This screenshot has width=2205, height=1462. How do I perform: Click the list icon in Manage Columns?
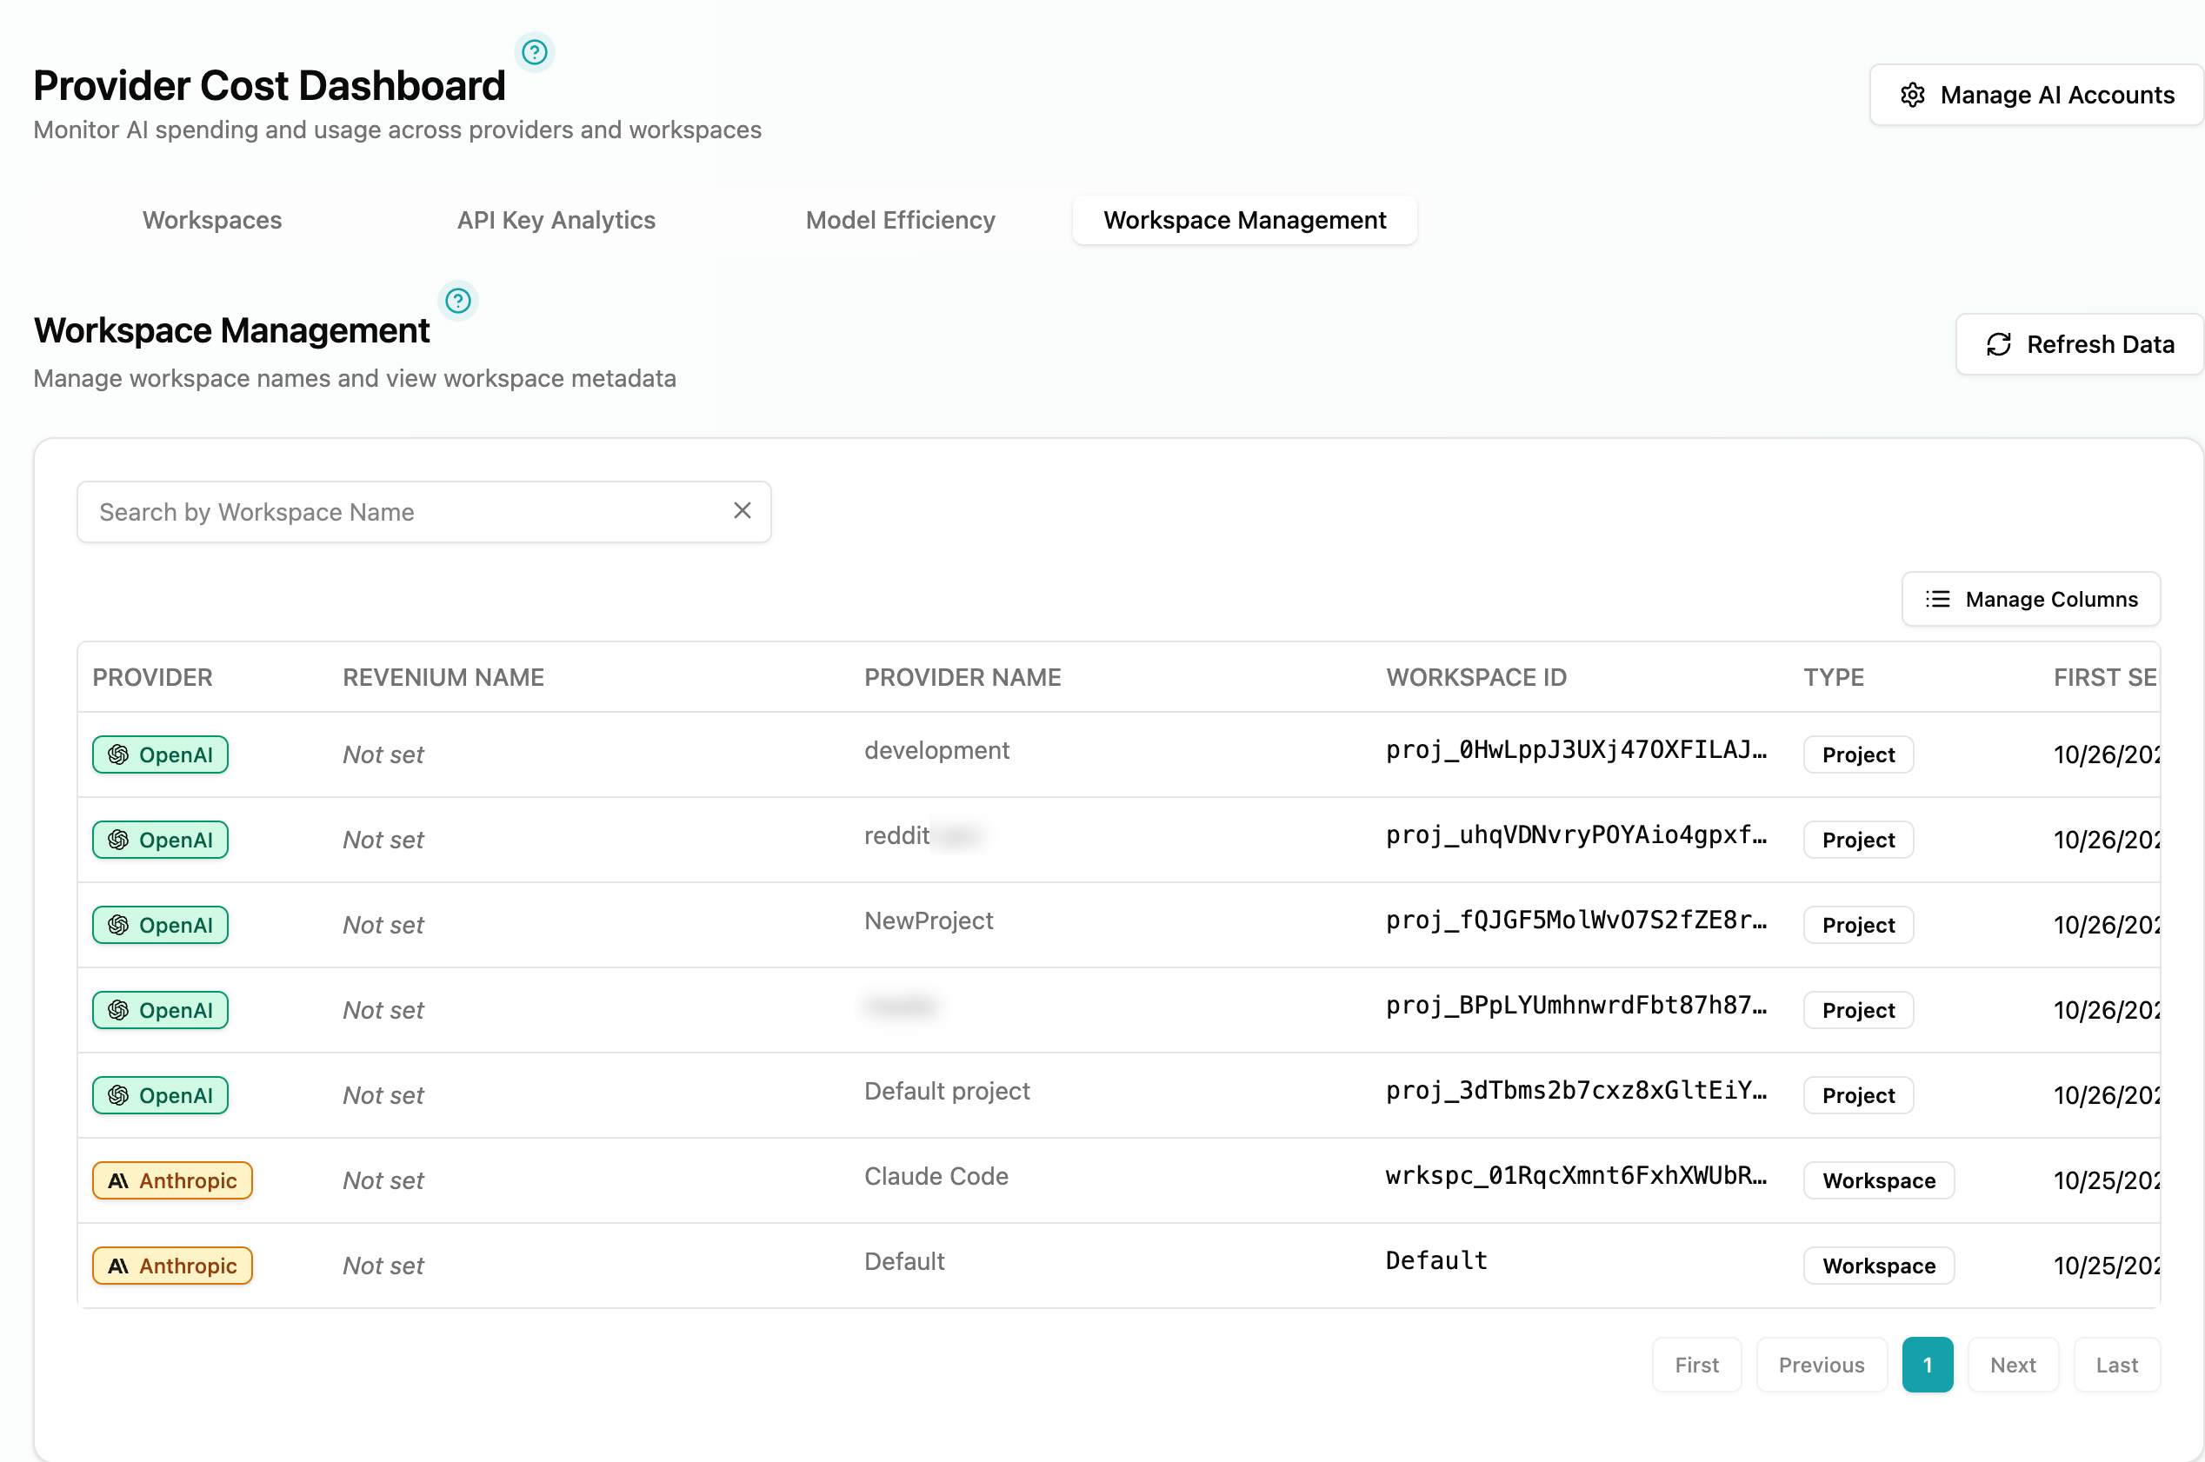tap(1937, 600)
